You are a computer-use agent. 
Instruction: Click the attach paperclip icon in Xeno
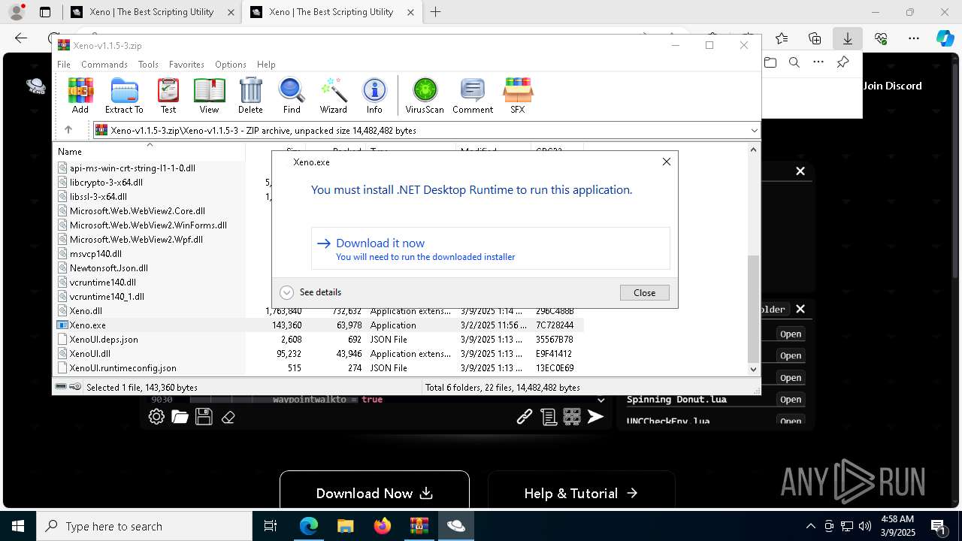pyautogui.click(x=525, y=417)
